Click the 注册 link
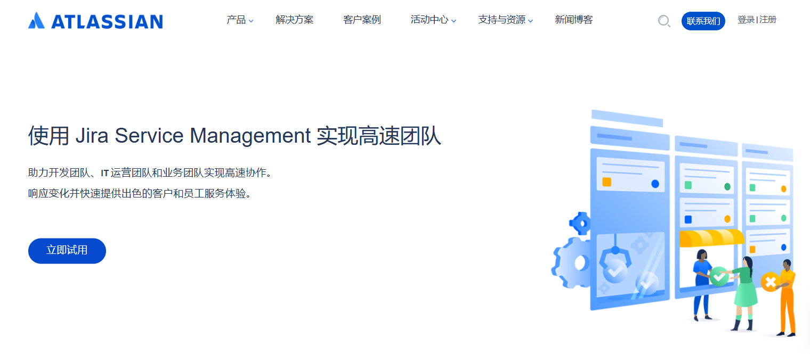The image size is (810, 354). point(769,20)
